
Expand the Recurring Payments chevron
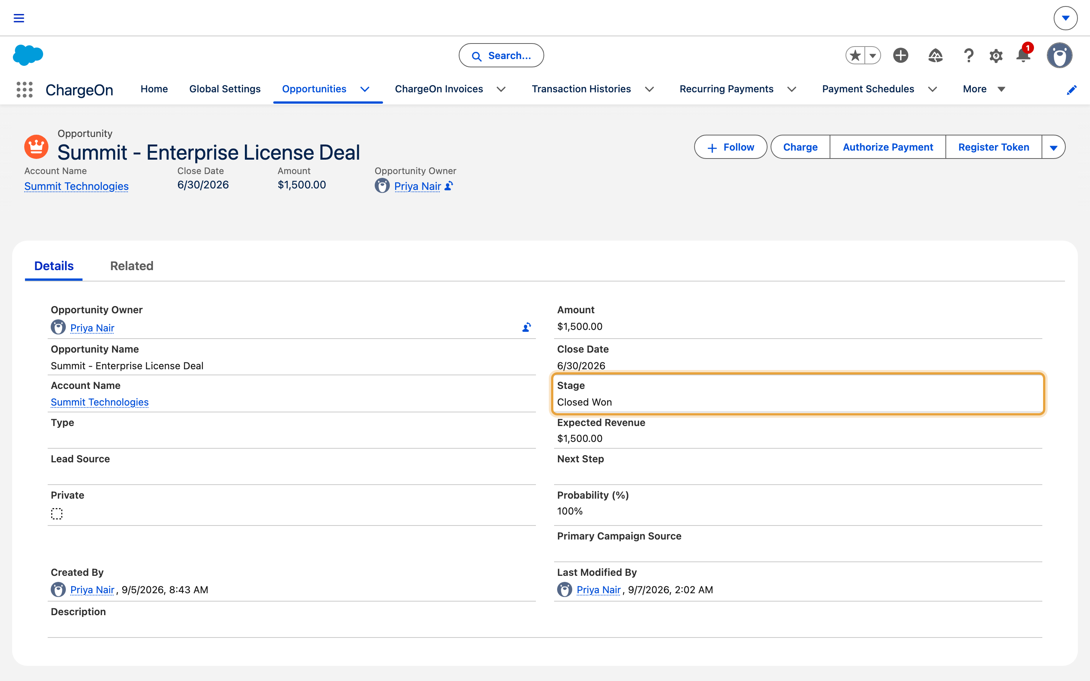coord(791,89)
